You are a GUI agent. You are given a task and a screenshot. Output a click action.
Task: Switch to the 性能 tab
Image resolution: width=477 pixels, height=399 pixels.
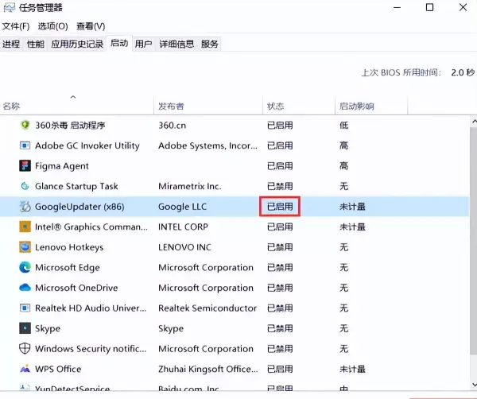coord(35,44)
